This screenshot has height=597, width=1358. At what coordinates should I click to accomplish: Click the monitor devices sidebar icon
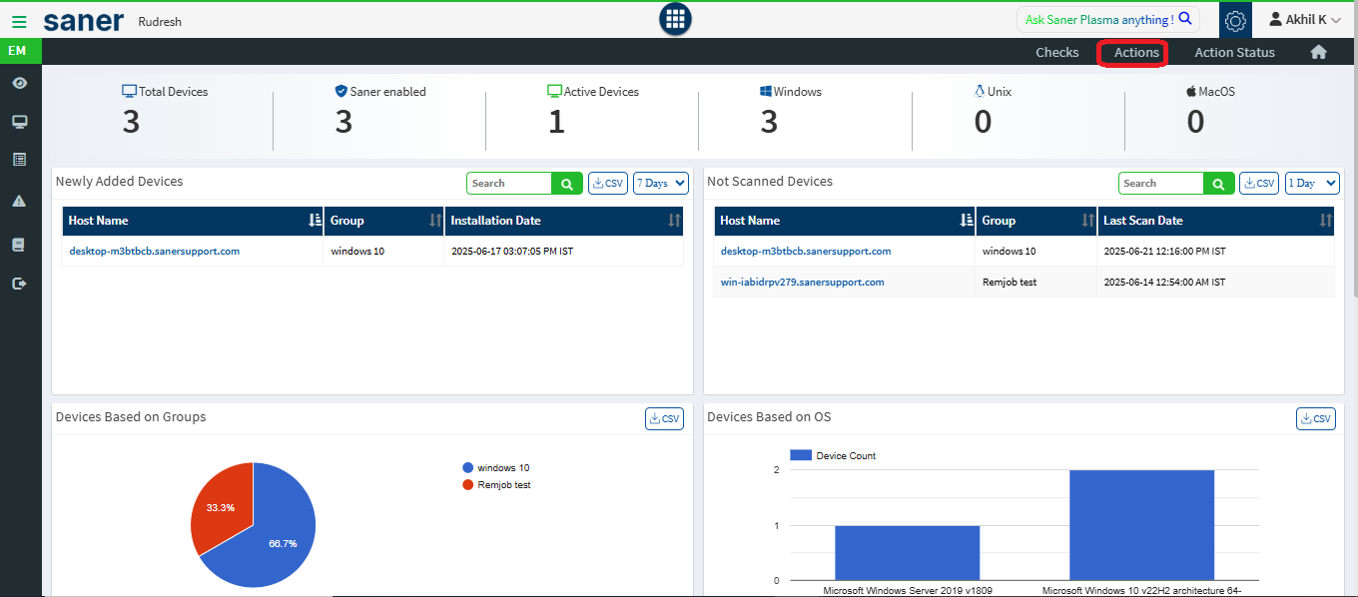coord(19,122)
